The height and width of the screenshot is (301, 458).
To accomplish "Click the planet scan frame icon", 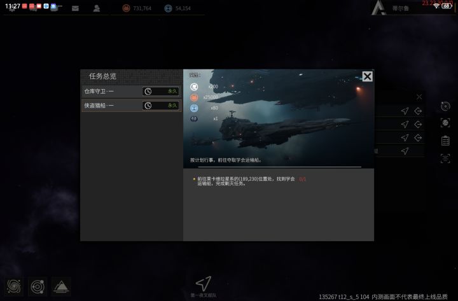I will tap(445, 123).
